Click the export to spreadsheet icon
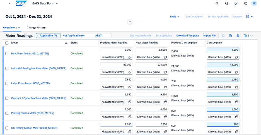Viewport: 261px width, 135px height. (245, 36)
